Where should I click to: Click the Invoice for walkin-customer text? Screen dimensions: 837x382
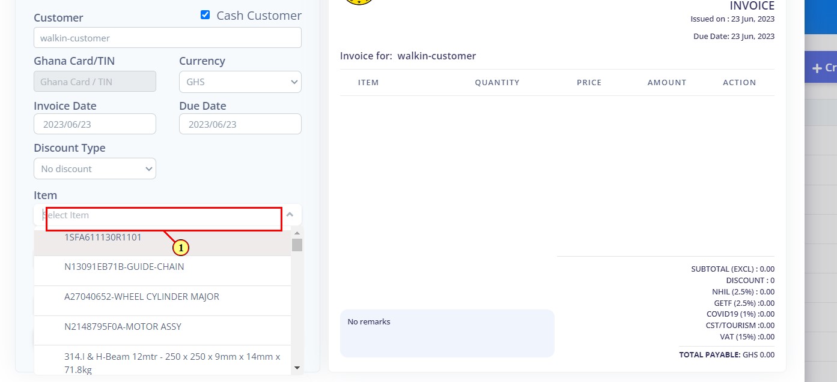point(408,56)
